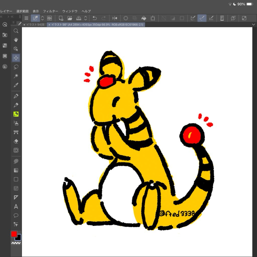Select the Eraser tool
Image resolution: width=257 pixels, height=257 pixels.
coord(16,141)
